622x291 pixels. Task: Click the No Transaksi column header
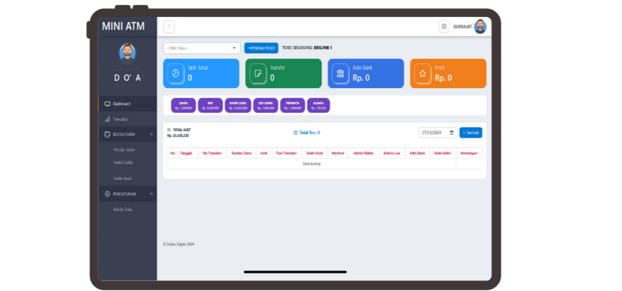[x=212, y=153]
